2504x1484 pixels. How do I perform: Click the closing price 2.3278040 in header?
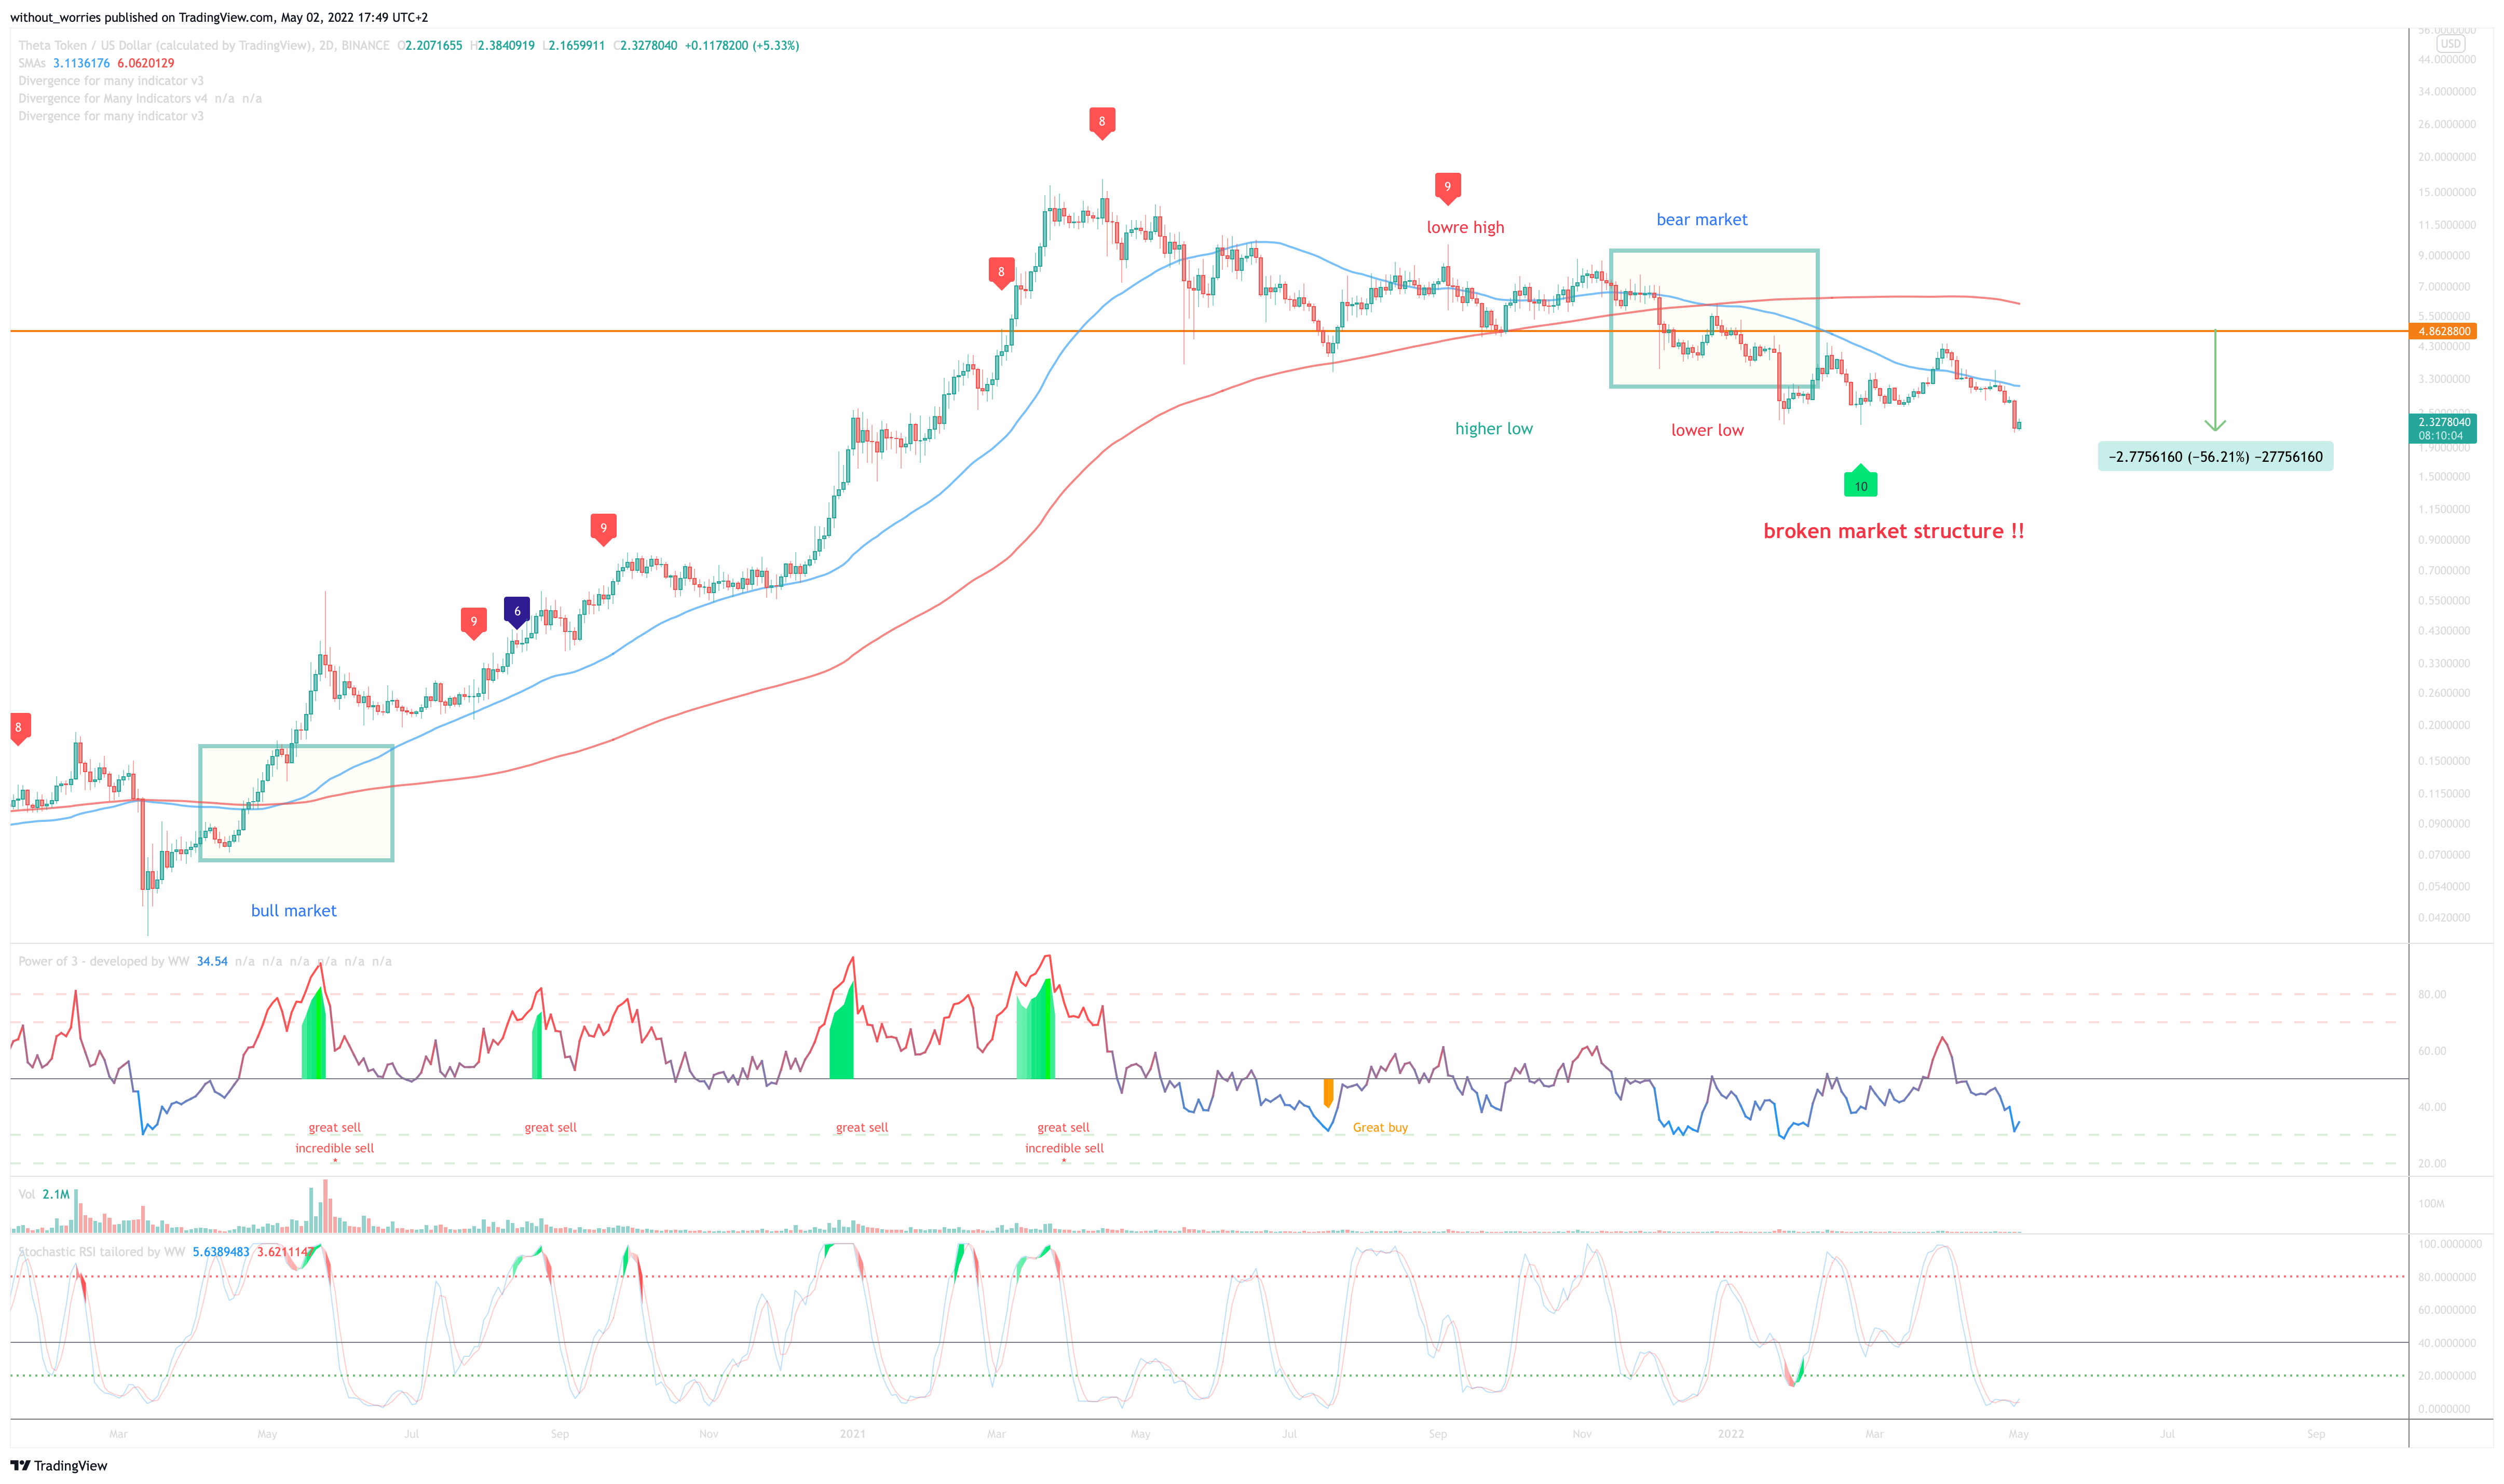(648, 46)
